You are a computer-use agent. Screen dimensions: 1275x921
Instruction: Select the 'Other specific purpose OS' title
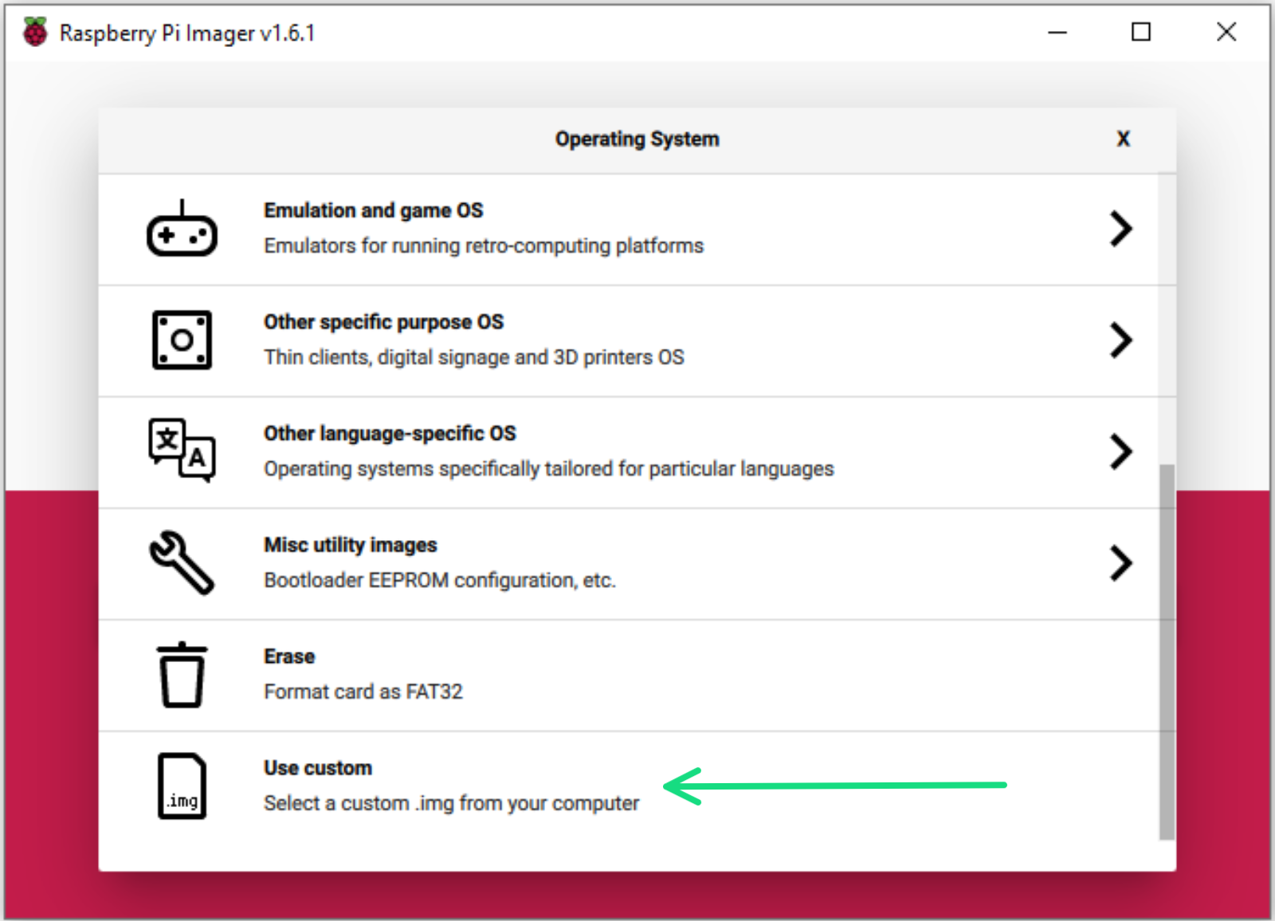pyautogui.click(x=383, y=322)
